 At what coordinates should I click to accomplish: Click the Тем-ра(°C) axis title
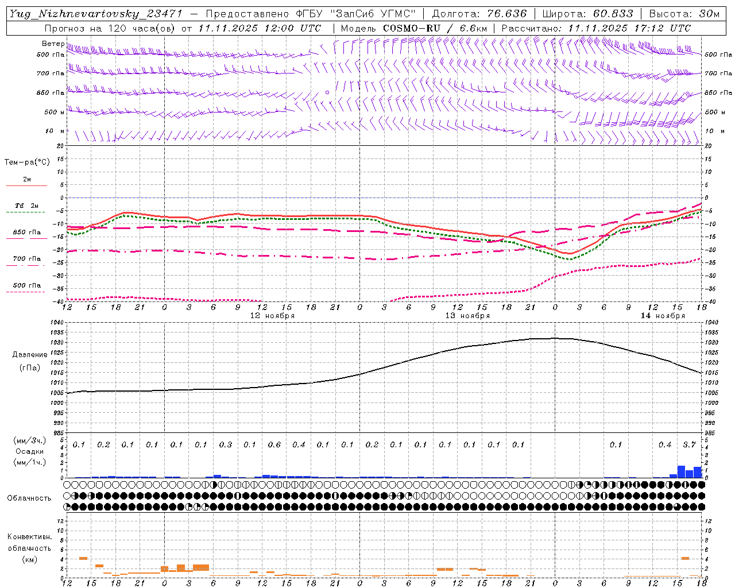[x=27, y=163]
